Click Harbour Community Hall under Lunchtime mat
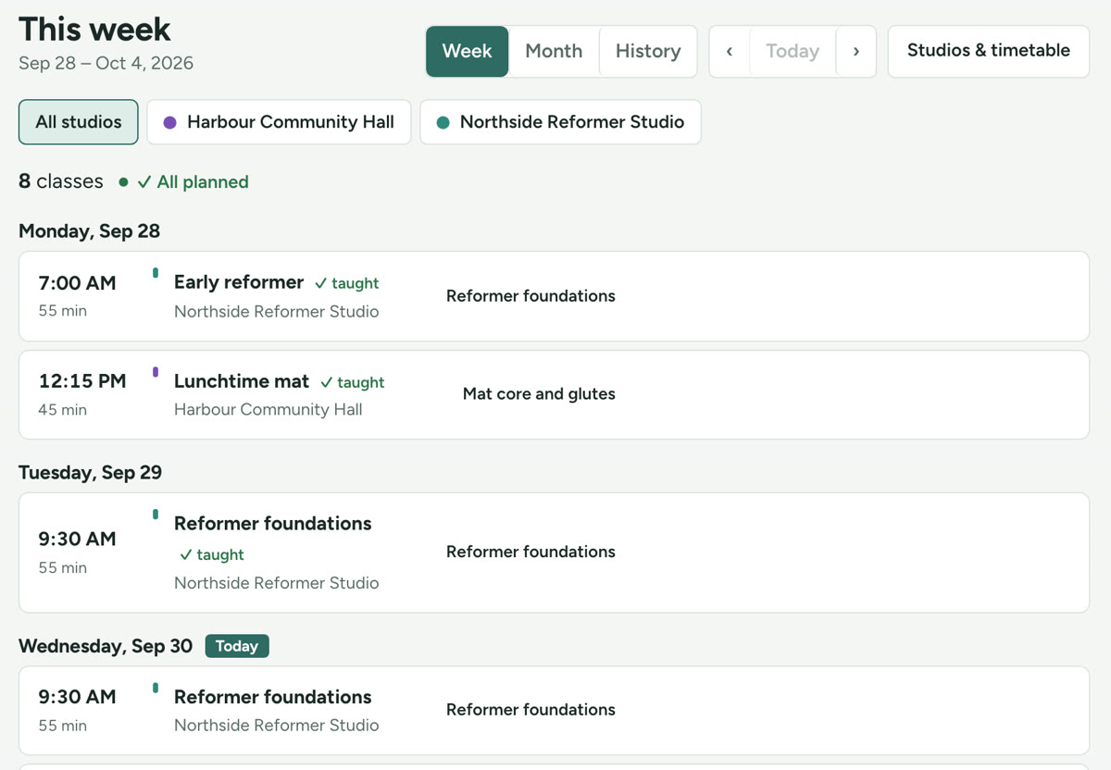 tap(268, 409)
